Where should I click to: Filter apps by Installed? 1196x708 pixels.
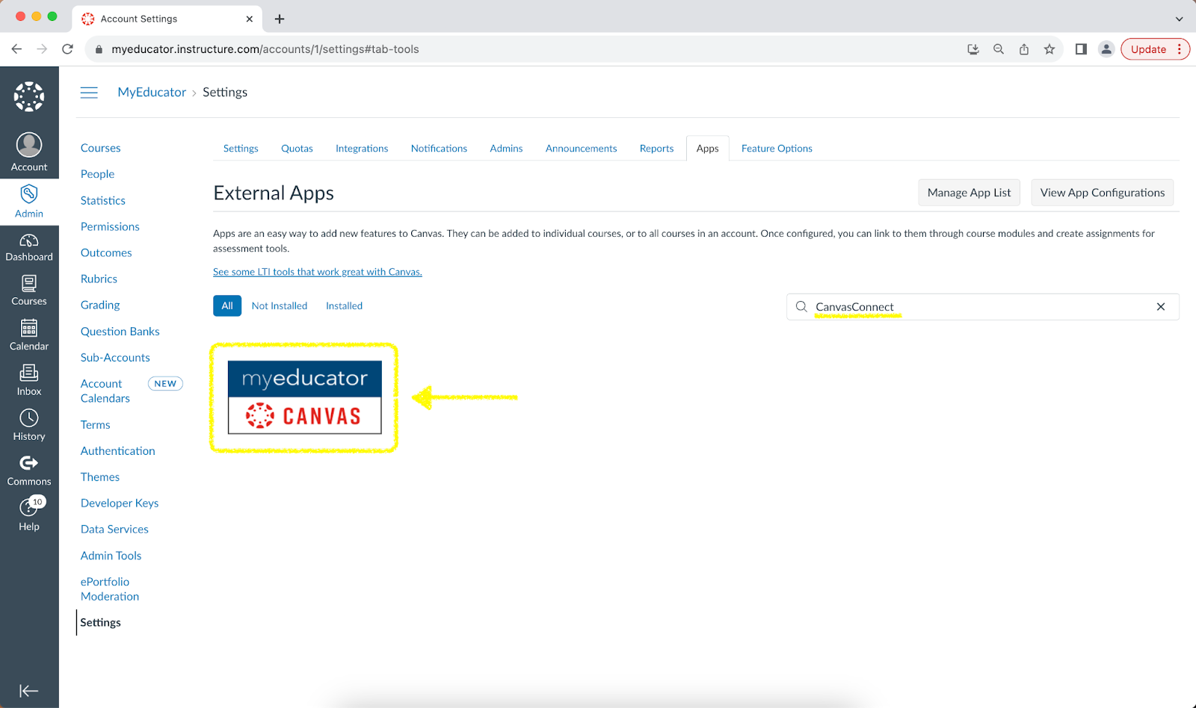click(344, 306)
